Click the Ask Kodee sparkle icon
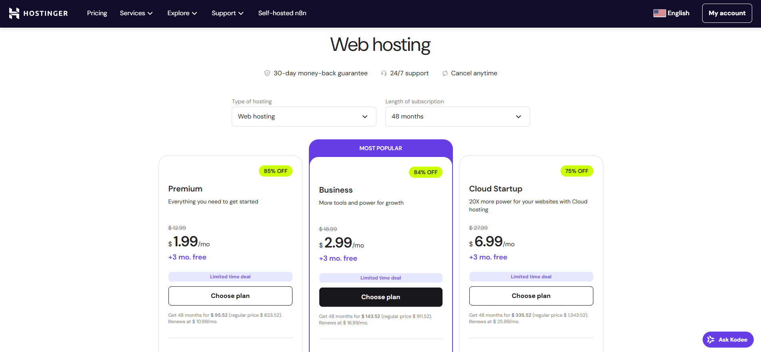The height and width of the screenshot is (352, 761). point(711,340)
